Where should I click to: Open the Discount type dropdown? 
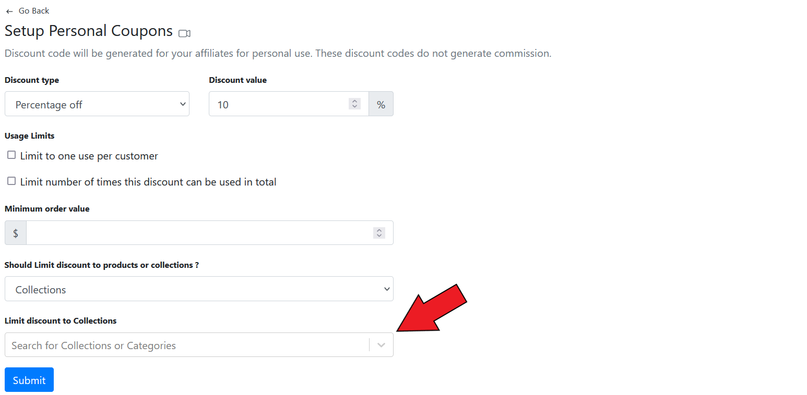pos(97,104)
